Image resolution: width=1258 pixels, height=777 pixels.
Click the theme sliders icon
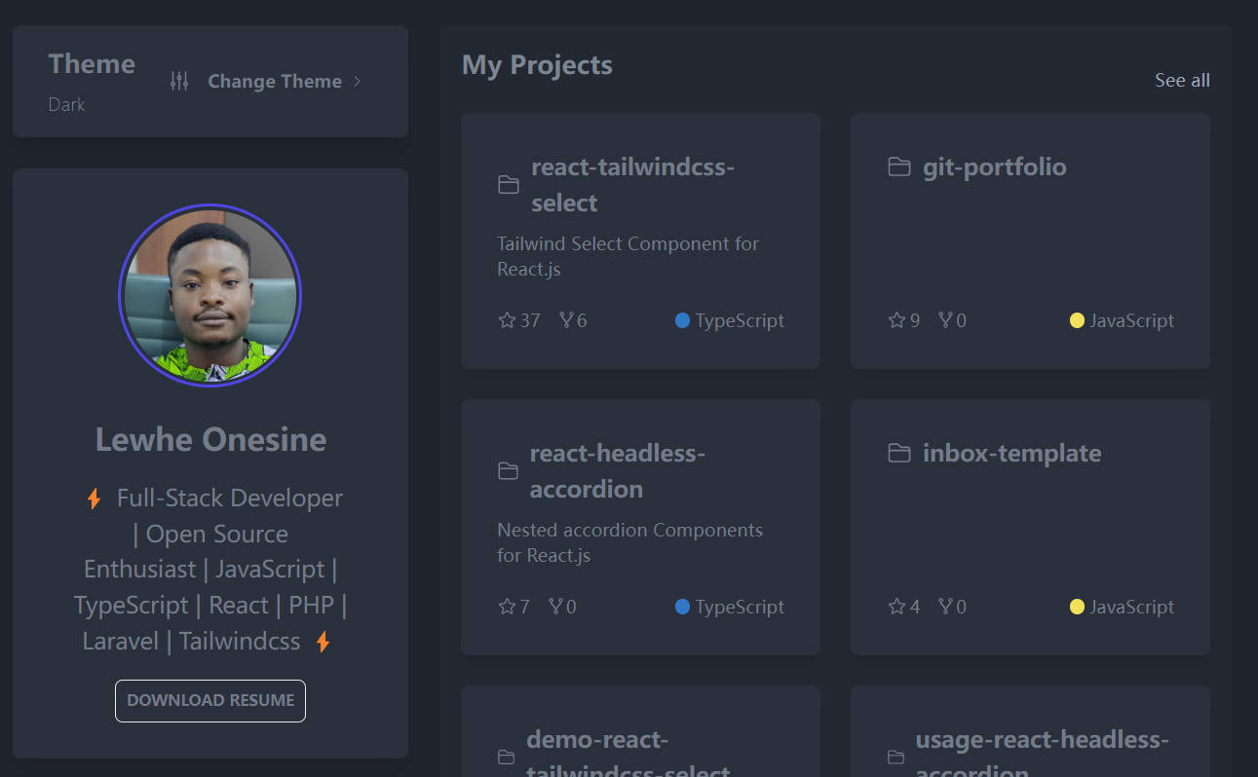pos(179,82)
